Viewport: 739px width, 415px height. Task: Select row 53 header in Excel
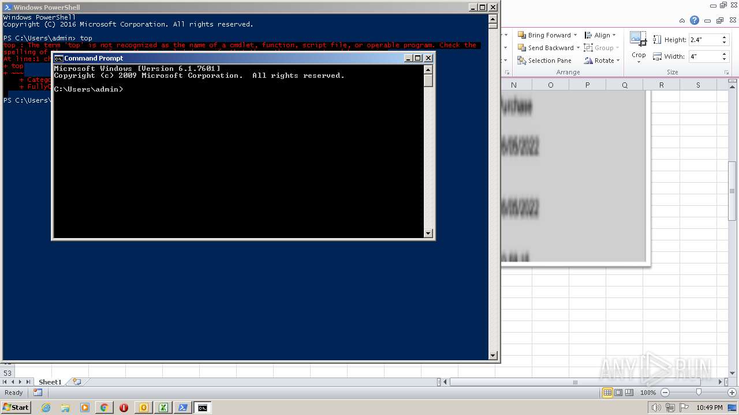click(8, 373)
